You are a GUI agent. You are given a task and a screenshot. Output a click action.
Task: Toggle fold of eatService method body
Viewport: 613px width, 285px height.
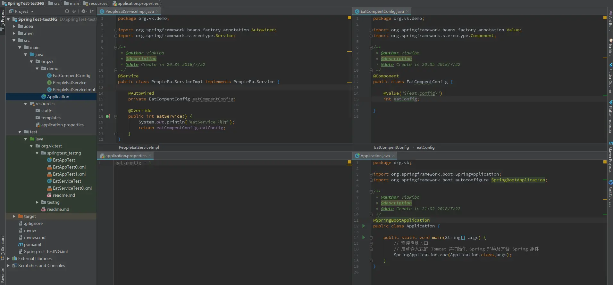click(116, 116)
